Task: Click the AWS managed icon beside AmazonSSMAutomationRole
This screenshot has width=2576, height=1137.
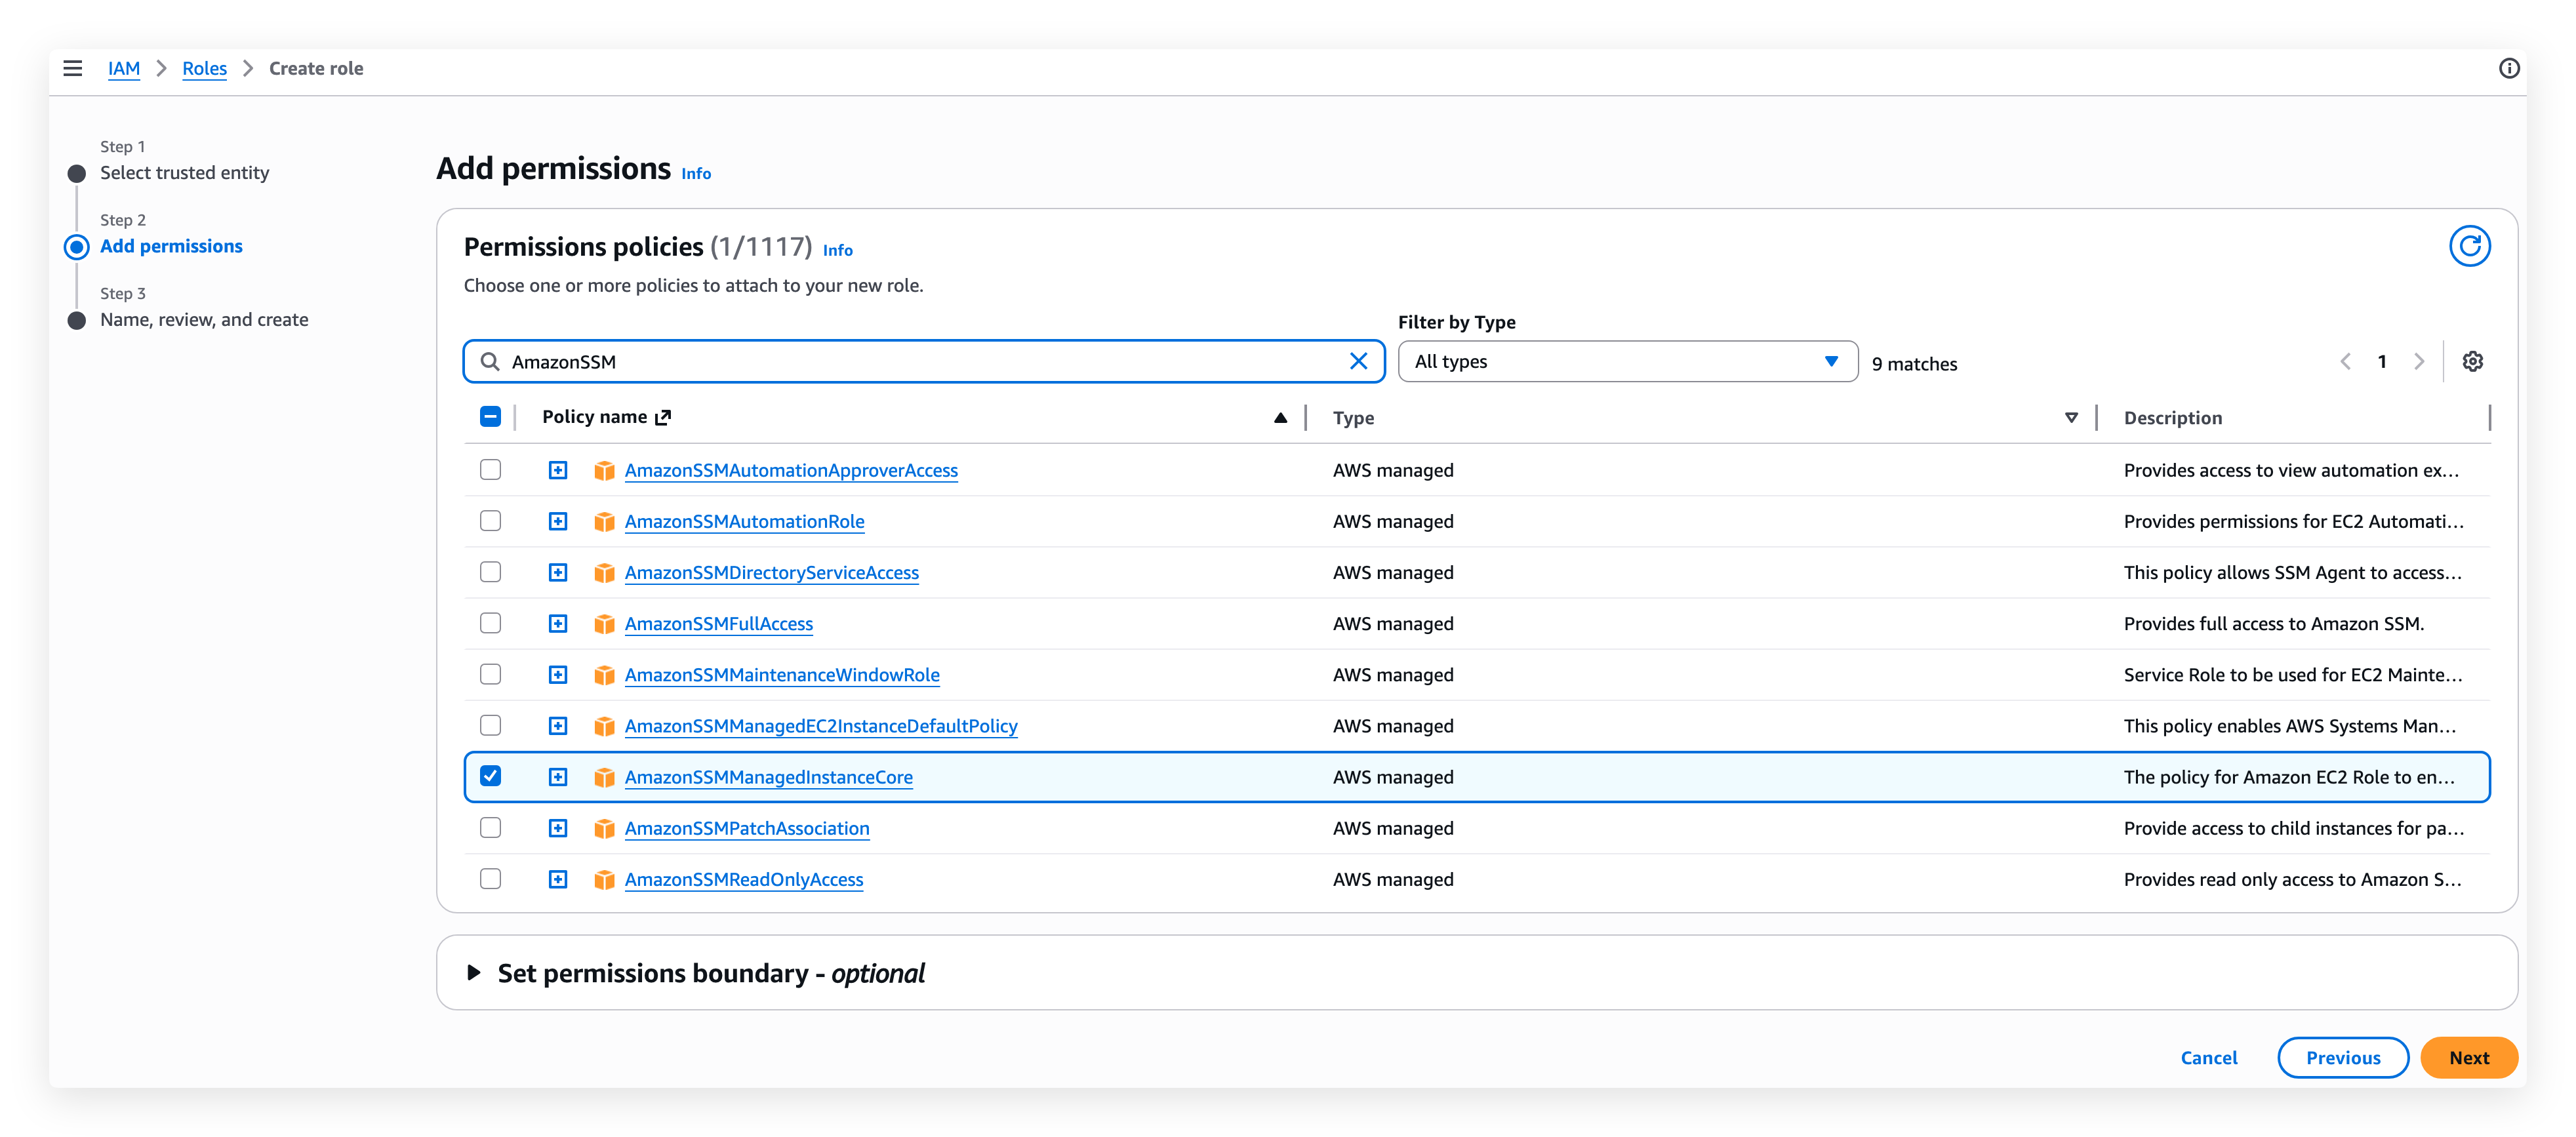Action: tap(605, 521)
